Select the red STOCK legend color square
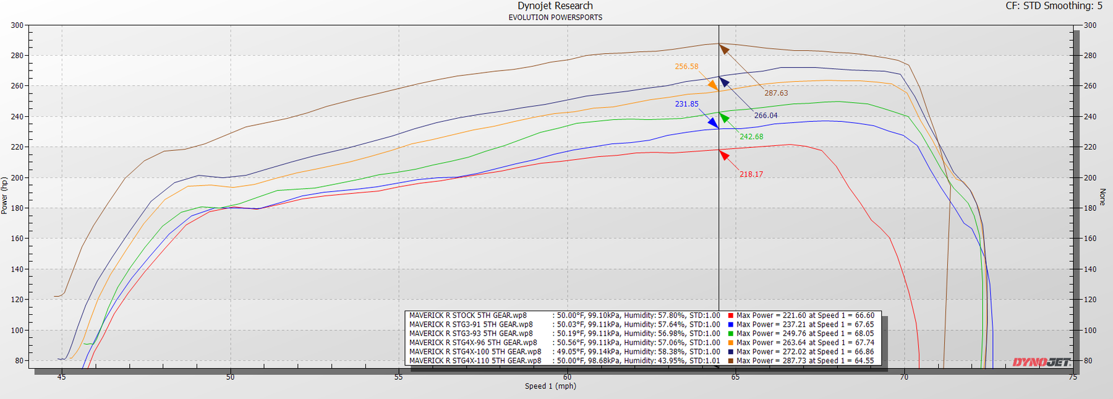 (x=730, y=315)
